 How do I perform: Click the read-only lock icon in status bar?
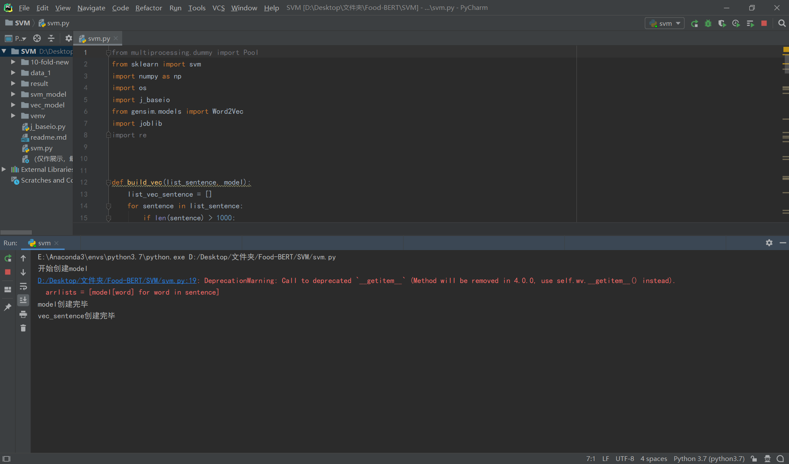754,459
